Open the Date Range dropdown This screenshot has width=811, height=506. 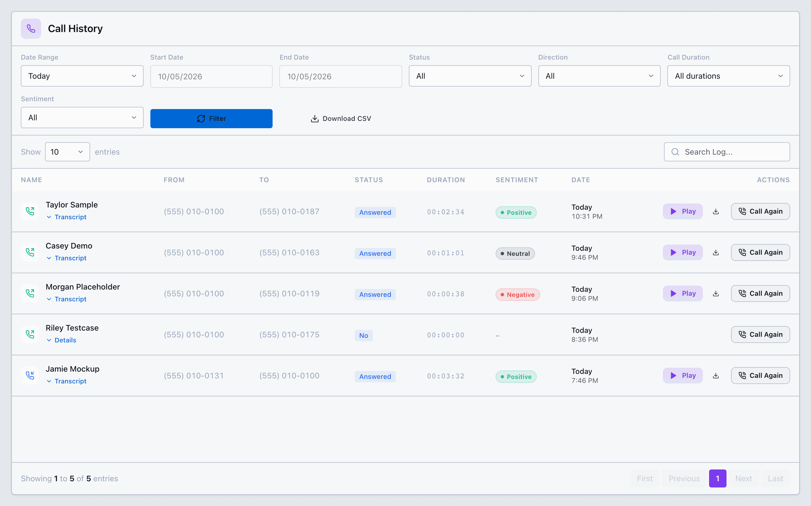[82, 76]
